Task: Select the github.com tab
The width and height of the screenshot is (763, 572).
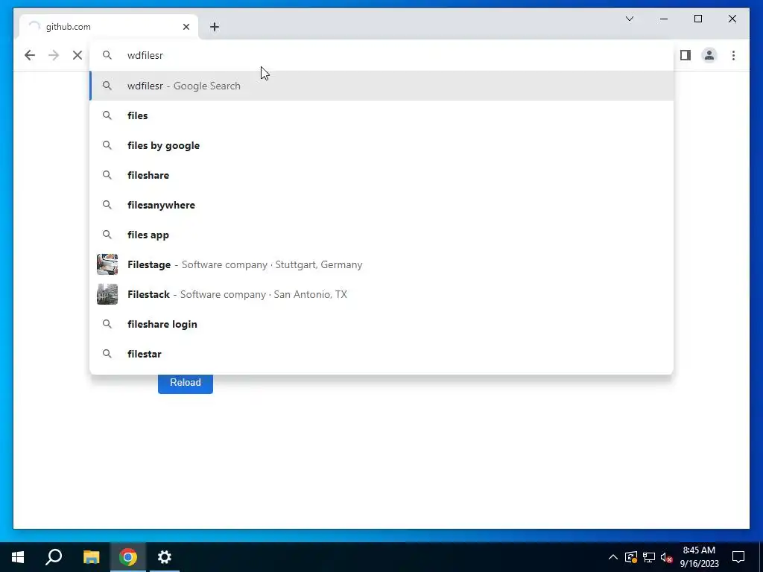Action: (109, 27)
